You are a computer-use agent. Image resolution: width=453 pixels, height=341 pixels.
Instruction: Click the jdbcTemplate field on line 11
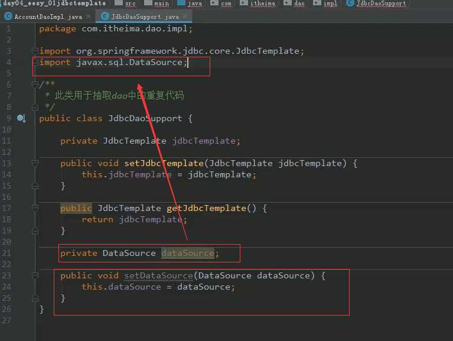click(204, 141)
